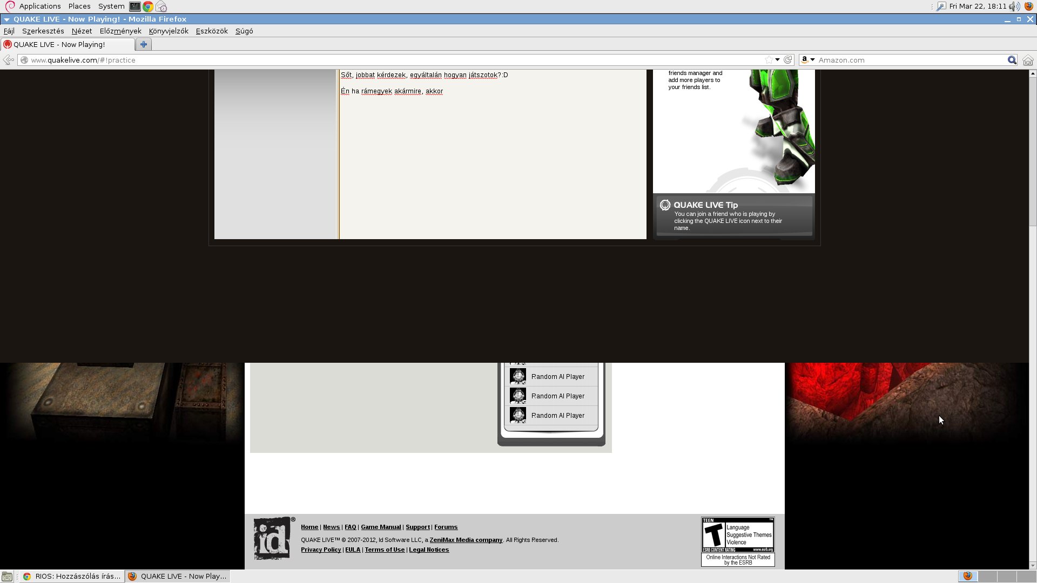Click the ESRB Teen rating badge
The image size is (1037, 583).
click(738, 541)
